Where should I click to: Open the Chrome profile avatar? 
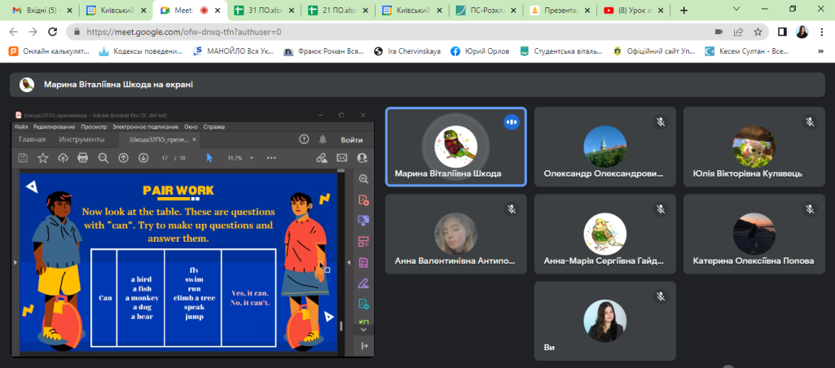(x=802, y=32)
